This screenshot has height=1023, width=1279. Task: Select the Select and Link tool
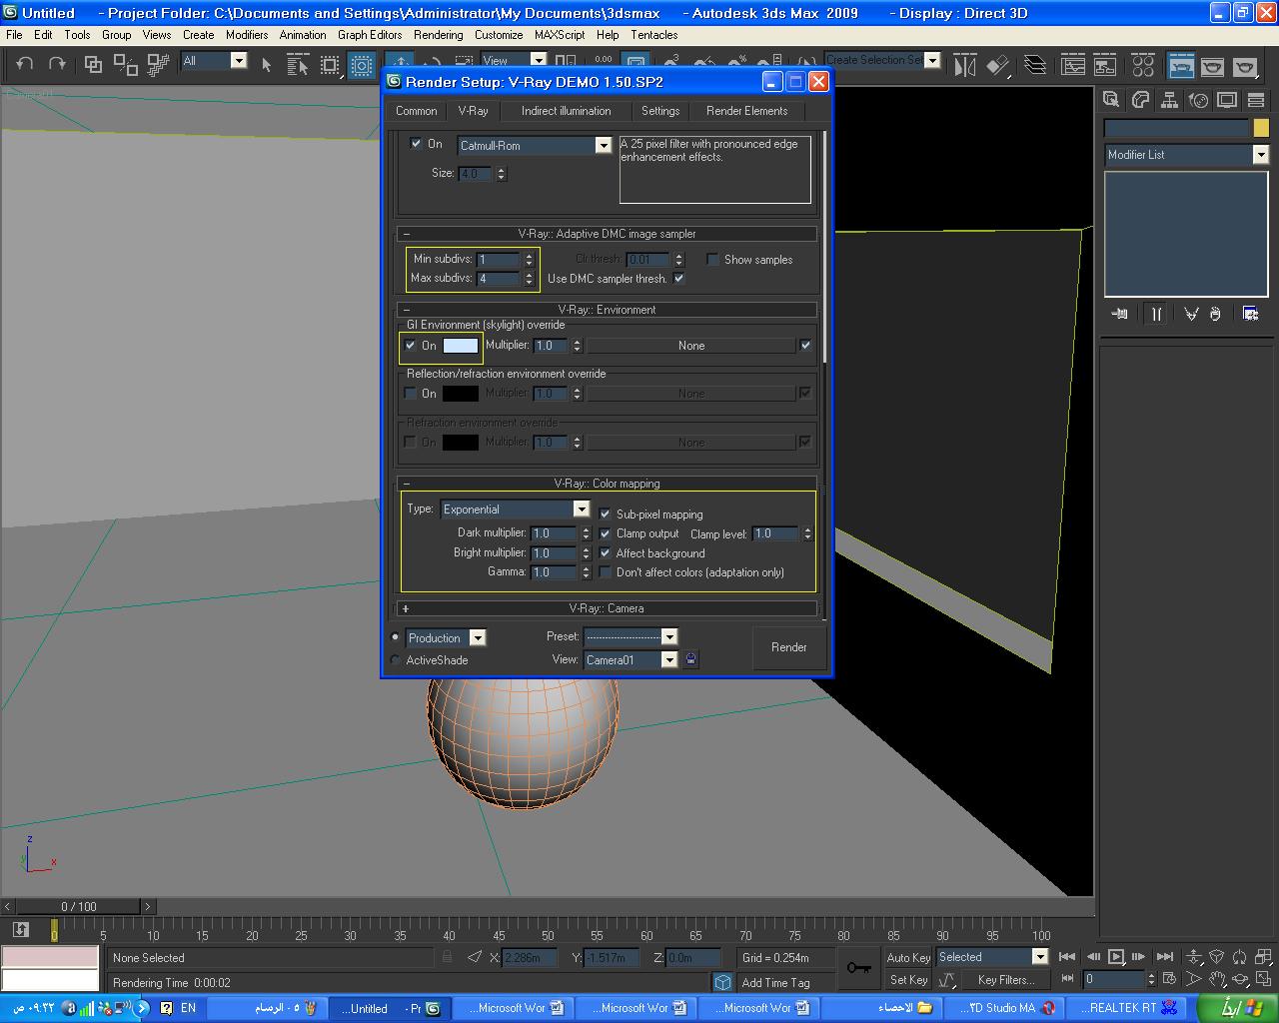93,65
